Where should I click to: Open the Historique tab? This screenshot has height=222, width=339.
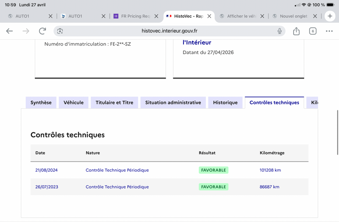tap(225, 102)
